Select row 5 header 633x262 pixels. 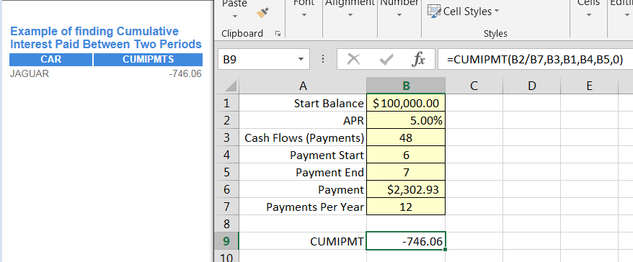[226, 172]
